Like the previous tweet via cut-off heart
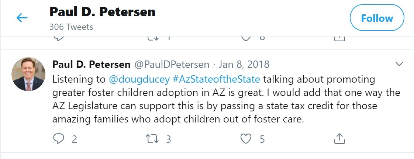The width and height of the screenshot is (414, 159). (x=246, y=38)
